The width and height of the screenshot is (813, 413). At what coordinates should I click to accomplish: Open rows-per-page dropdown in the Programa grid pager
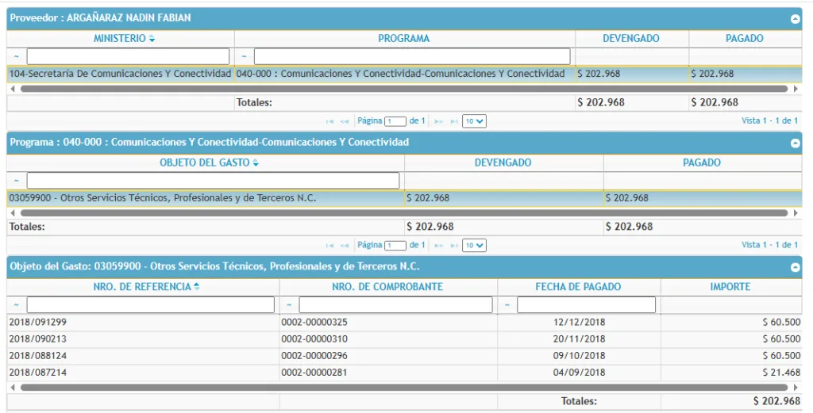point(474,246)
